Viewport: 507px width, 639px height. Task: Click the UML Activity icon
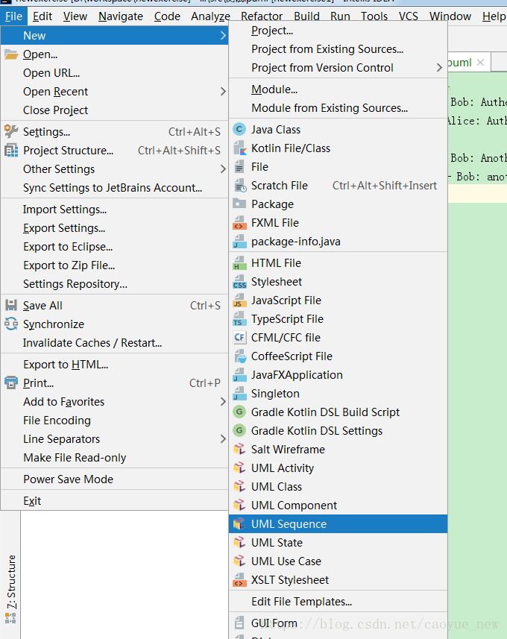[x=239, y=468]
